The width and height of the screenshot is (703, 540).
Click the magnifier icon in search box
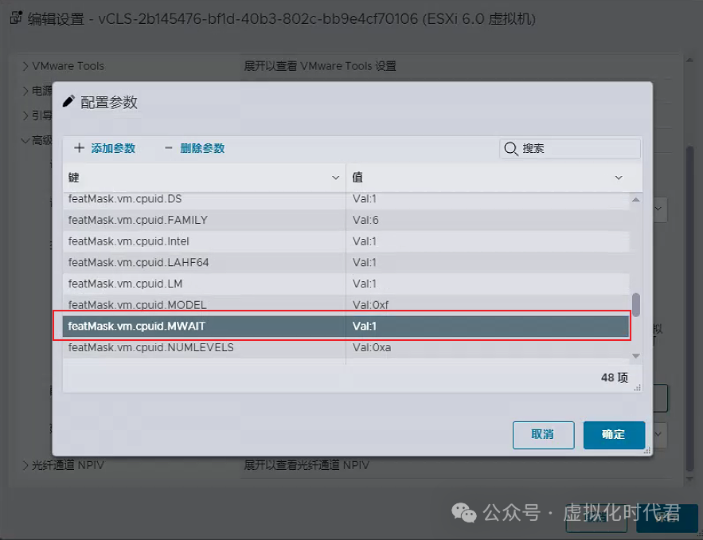(511, 149)
